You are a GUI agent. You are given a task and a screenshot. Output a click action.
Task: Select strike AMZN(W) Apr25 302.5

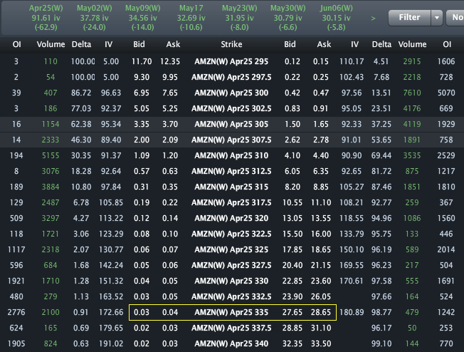tap(231, 109)
